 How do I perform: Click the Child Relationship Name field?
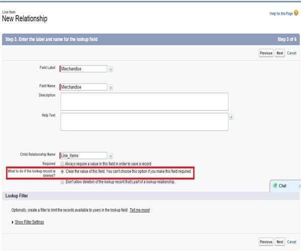83,156
